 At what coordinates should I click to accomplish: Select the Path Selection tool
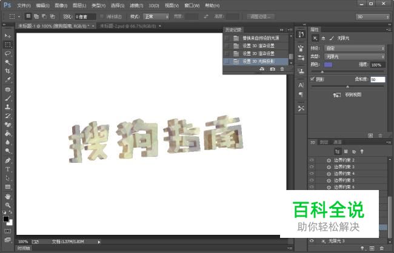(x=8, y=178)
